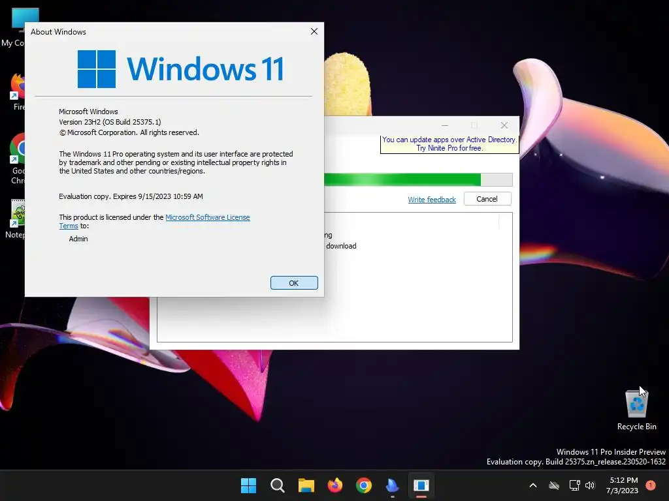Image resolution: width=669 pixels, height=501 pixels.
Task: Minimize the Ninite installer window
Action: pos(444,125)
